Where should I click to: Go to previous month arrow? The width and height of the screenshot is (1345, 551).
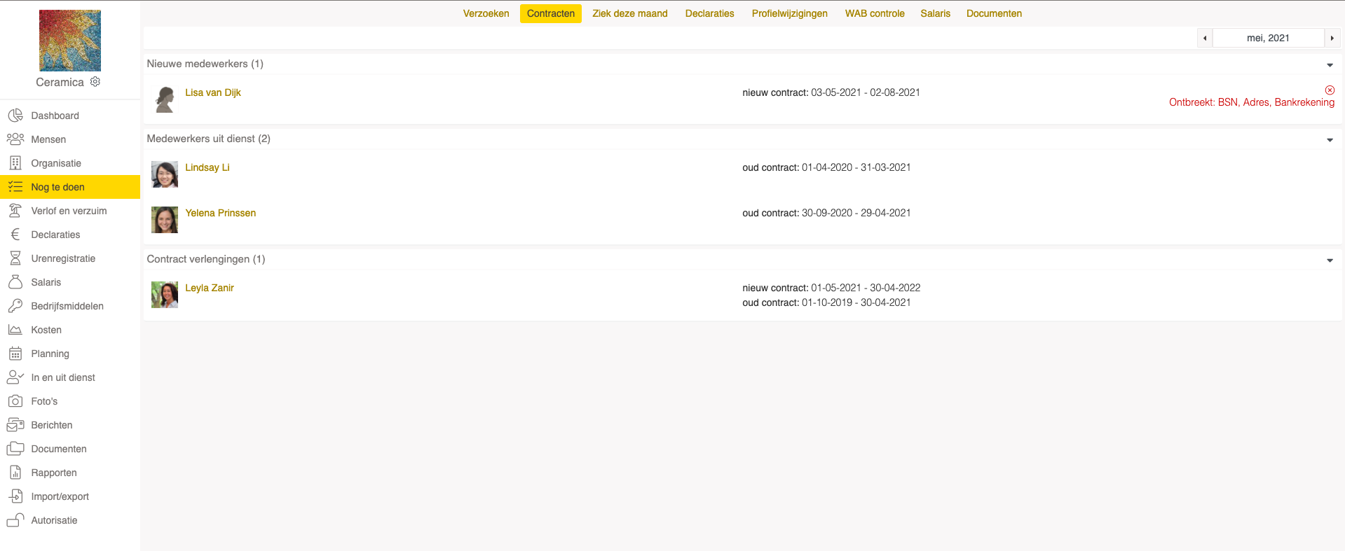(1205, 38)
